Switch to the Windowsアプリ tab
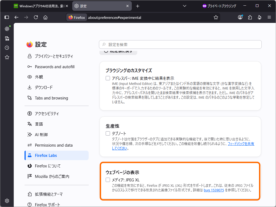Viewport: 276px width, 207px height. (x=40, y=6)
